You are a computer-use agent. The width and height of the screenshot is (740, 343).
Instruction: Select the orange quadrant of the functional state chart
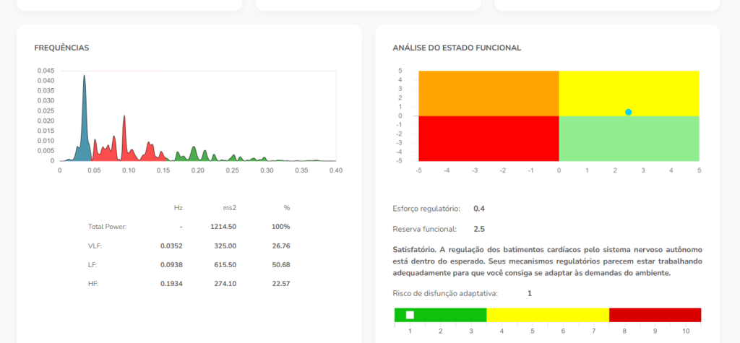pos(489,93)
